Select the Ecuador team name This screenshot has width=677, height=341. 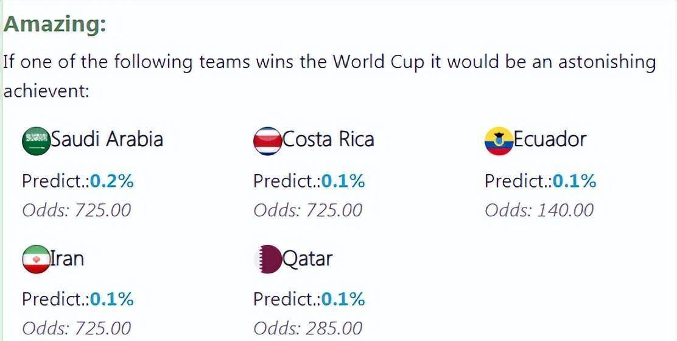pyautogui.click(x=550, y=139)
